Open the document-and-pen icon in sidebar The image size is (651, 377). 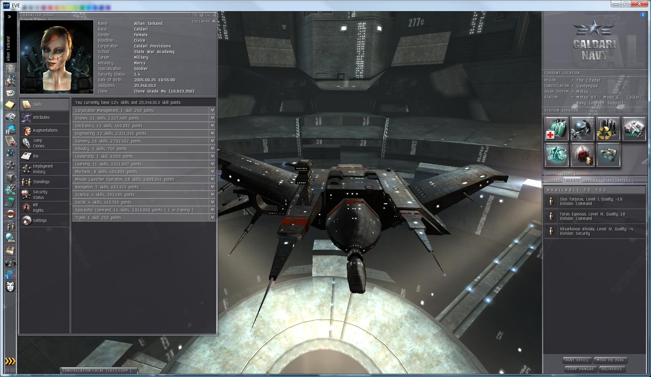coord(10,141)
